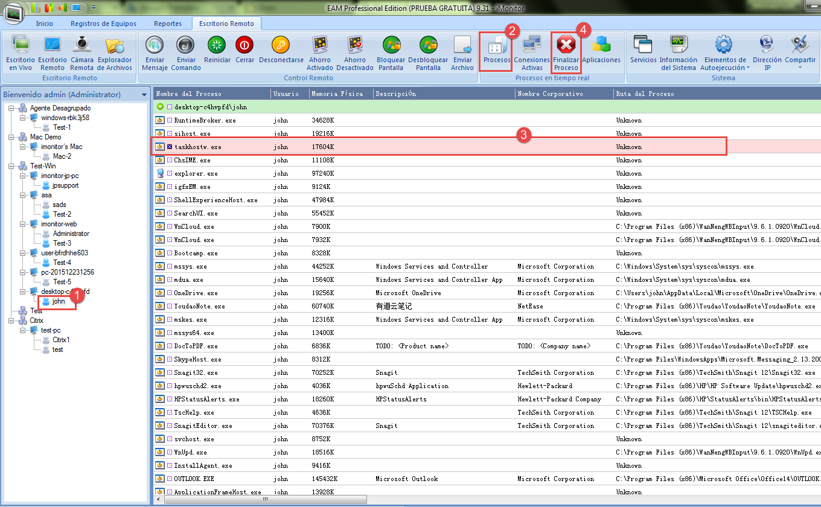Open the Conexiones Activas view
Viewport: 821px width, 507px height.
pos(532,53)
